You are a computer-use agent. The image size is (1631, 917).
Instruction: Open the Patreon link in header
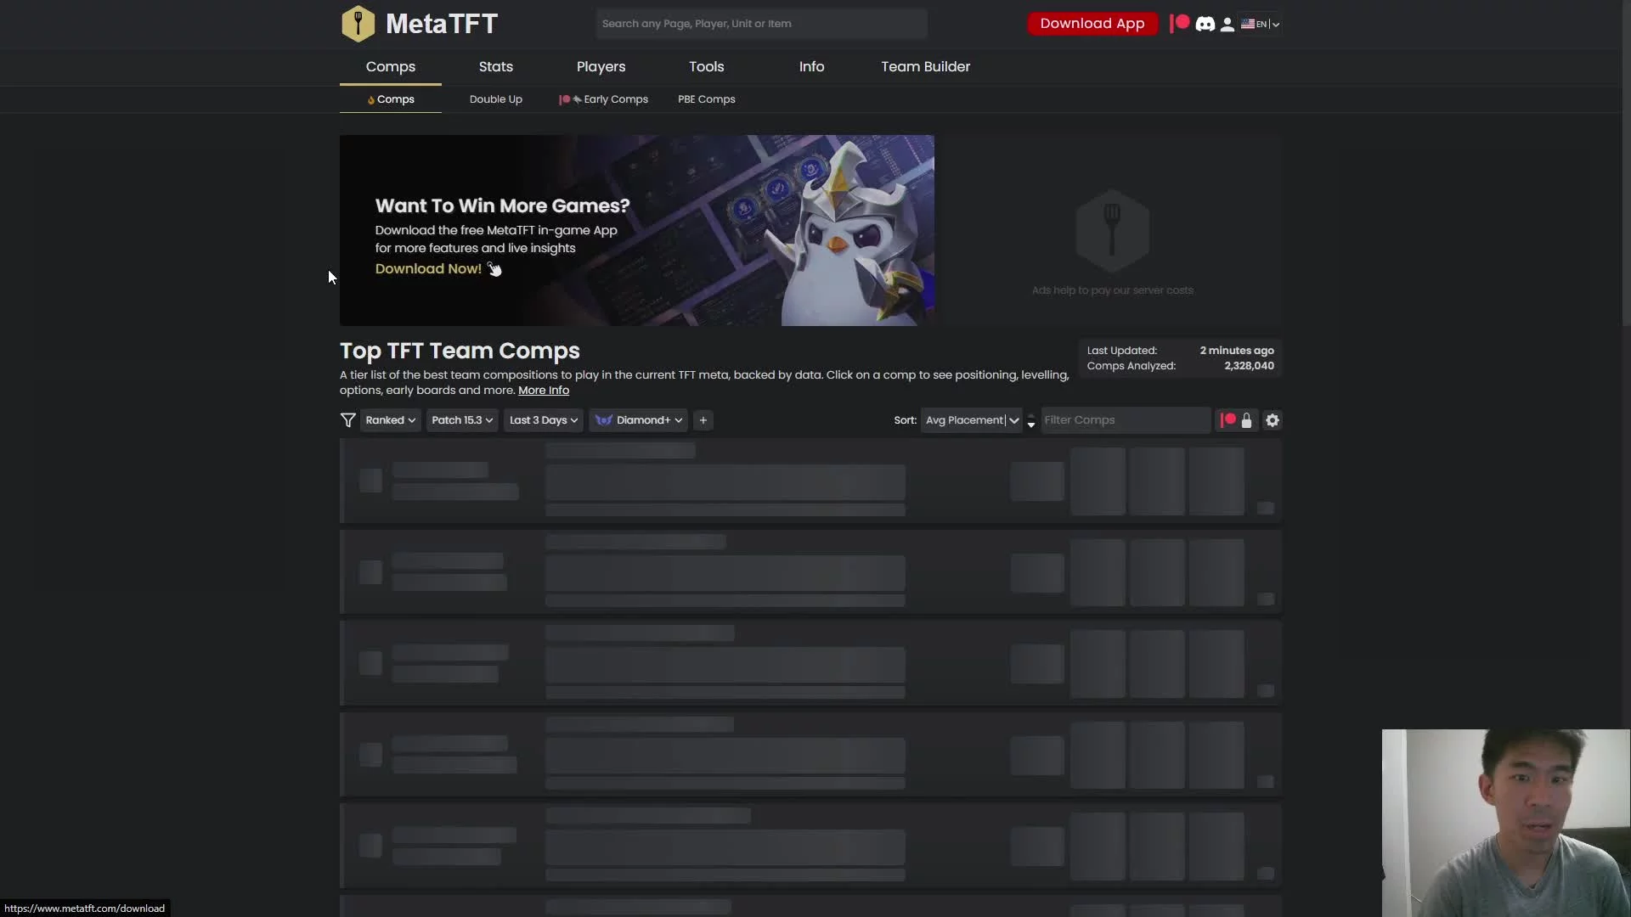[1180, 24]
